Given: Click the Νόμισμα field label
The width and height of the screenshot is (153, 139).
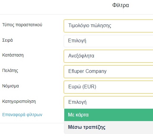Looking at the screenshot, I should [x=11, y=86].
